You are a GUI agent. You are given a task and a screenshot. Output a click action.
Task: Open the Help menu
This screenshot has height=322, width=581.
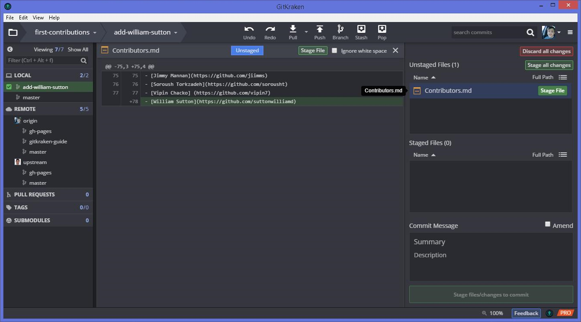click(x=54, y=18)
